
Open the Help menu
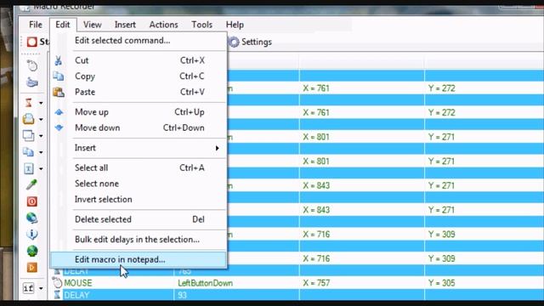[x=235, y=25]
